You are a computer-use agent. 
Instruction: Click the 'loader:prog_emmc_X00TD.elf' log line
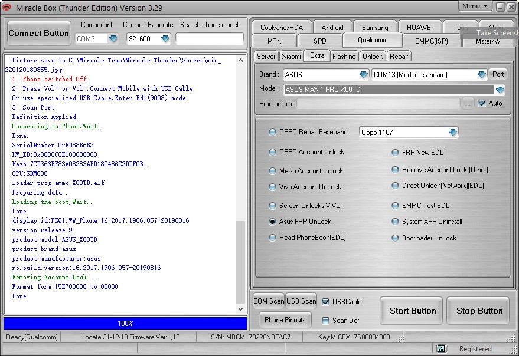pyautogui.click(x=58, y=183)
